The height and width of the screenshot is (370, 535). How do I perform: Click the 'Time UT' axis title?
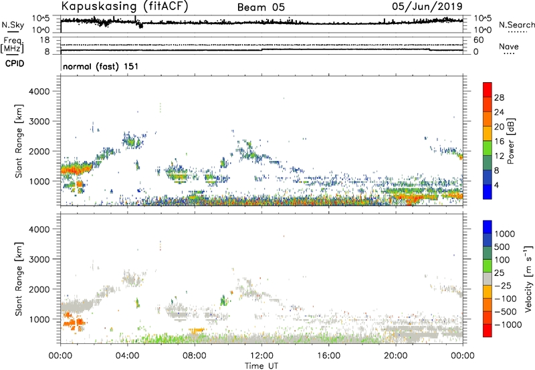[261, 366]
